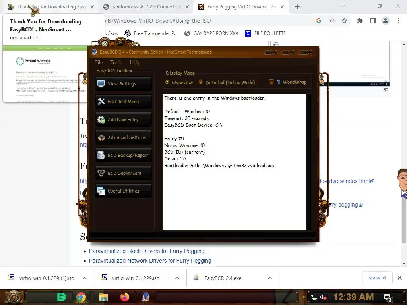Click the Bootloader Path line text
Image resolution: width=407 pixels, height=305 pixels.
pyautogui.click(x=219, y=166)
